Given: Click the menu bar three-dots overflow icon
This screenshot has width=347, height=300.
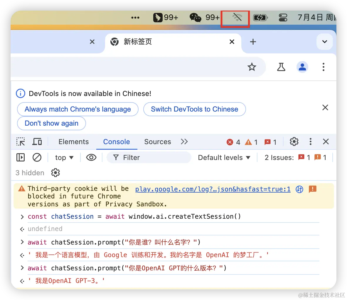Looking at the screenshot, I should [135, 18].
